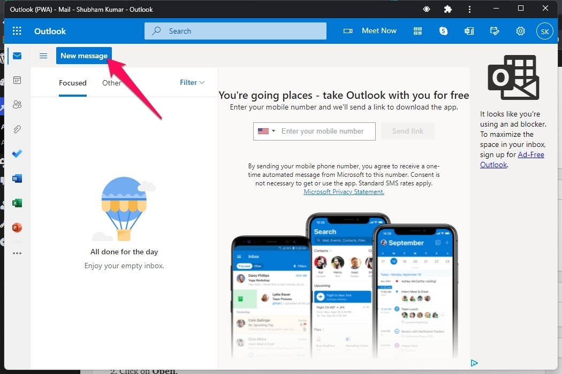Screen dimensions: 562x374
Task: Open Outlook settings gear
Action: [x=520, y=31]
